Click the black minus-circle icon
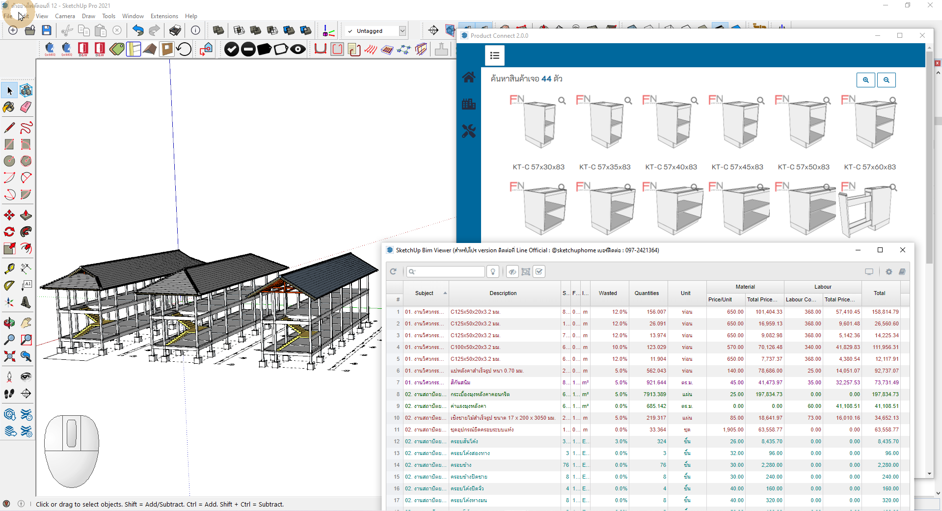 tap(248, 49)
